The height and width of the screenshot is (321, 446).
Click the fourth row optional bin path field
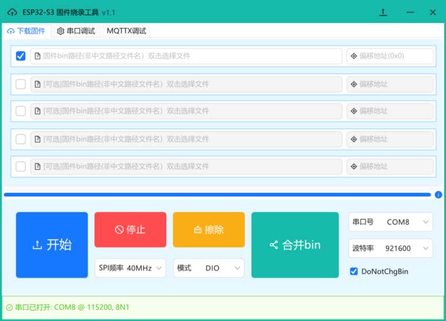[x=186, y=139]
